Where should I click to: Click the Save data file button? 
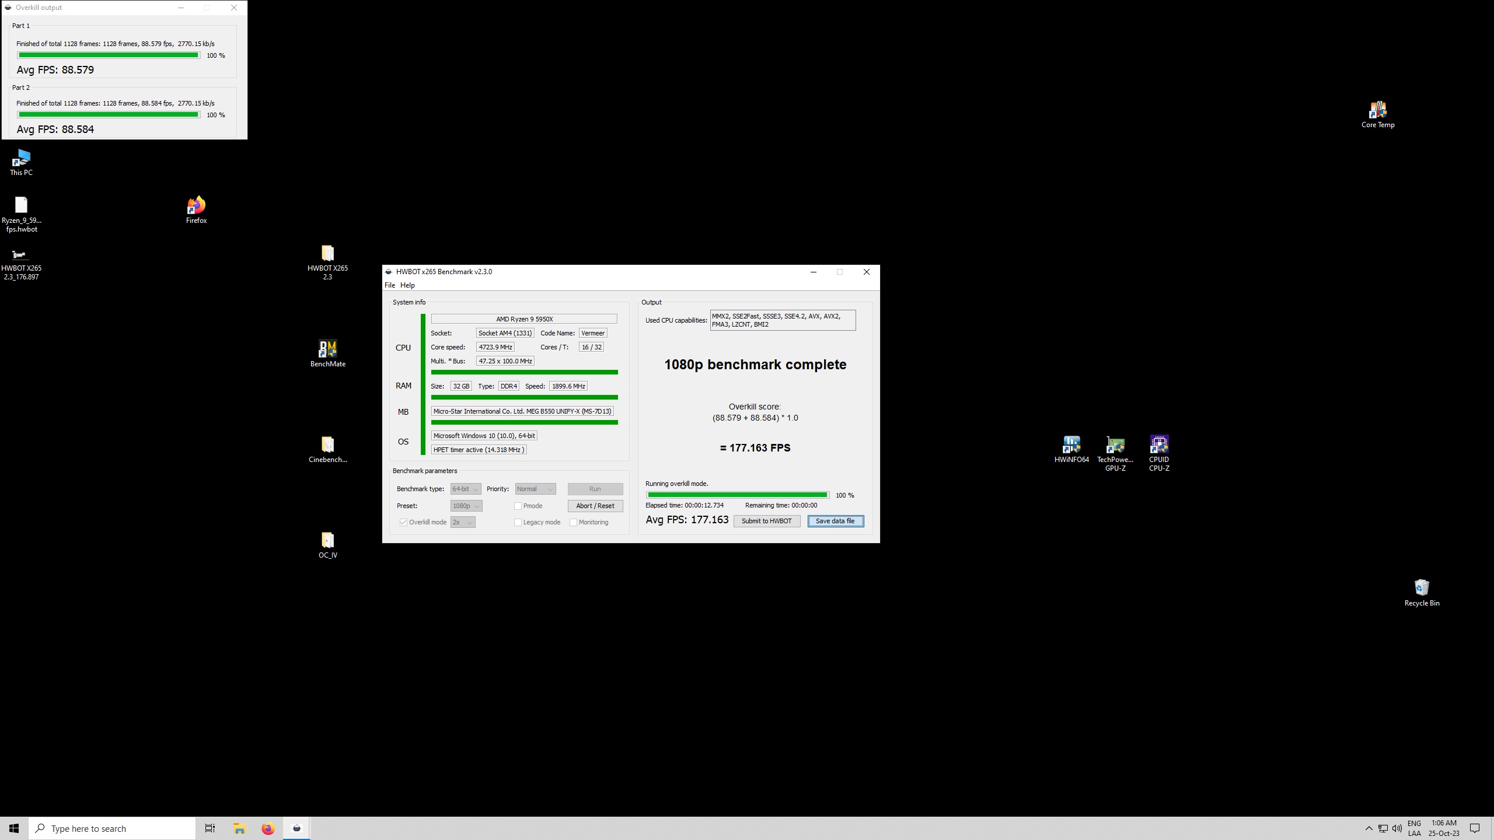[x=836, y=521]
